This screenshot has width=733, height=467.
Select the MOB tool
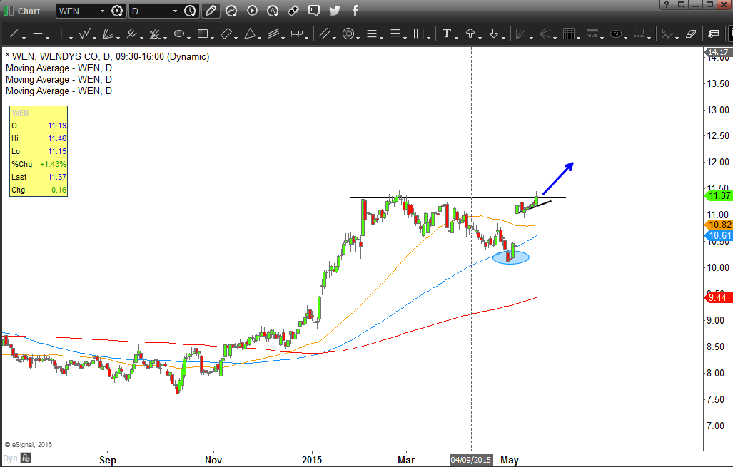point(592,34)
